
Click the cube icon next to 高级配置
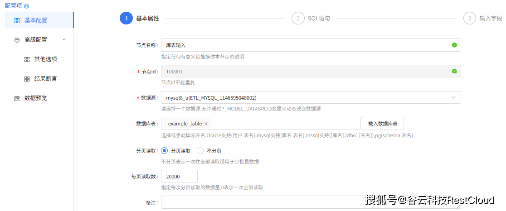(17, 40)
